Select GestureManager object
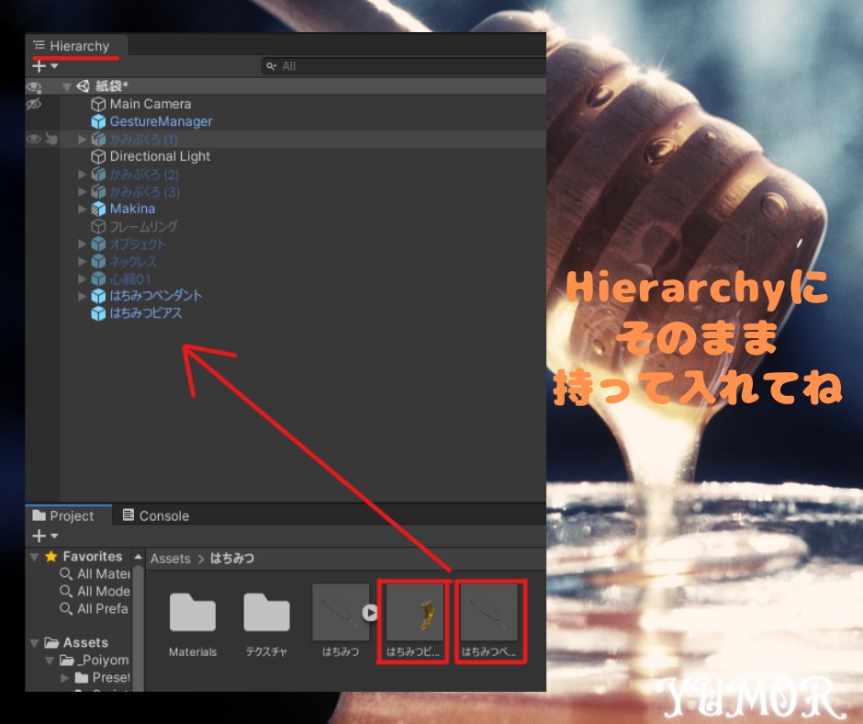Screen dimensions: 863x724 coord(161,121)
